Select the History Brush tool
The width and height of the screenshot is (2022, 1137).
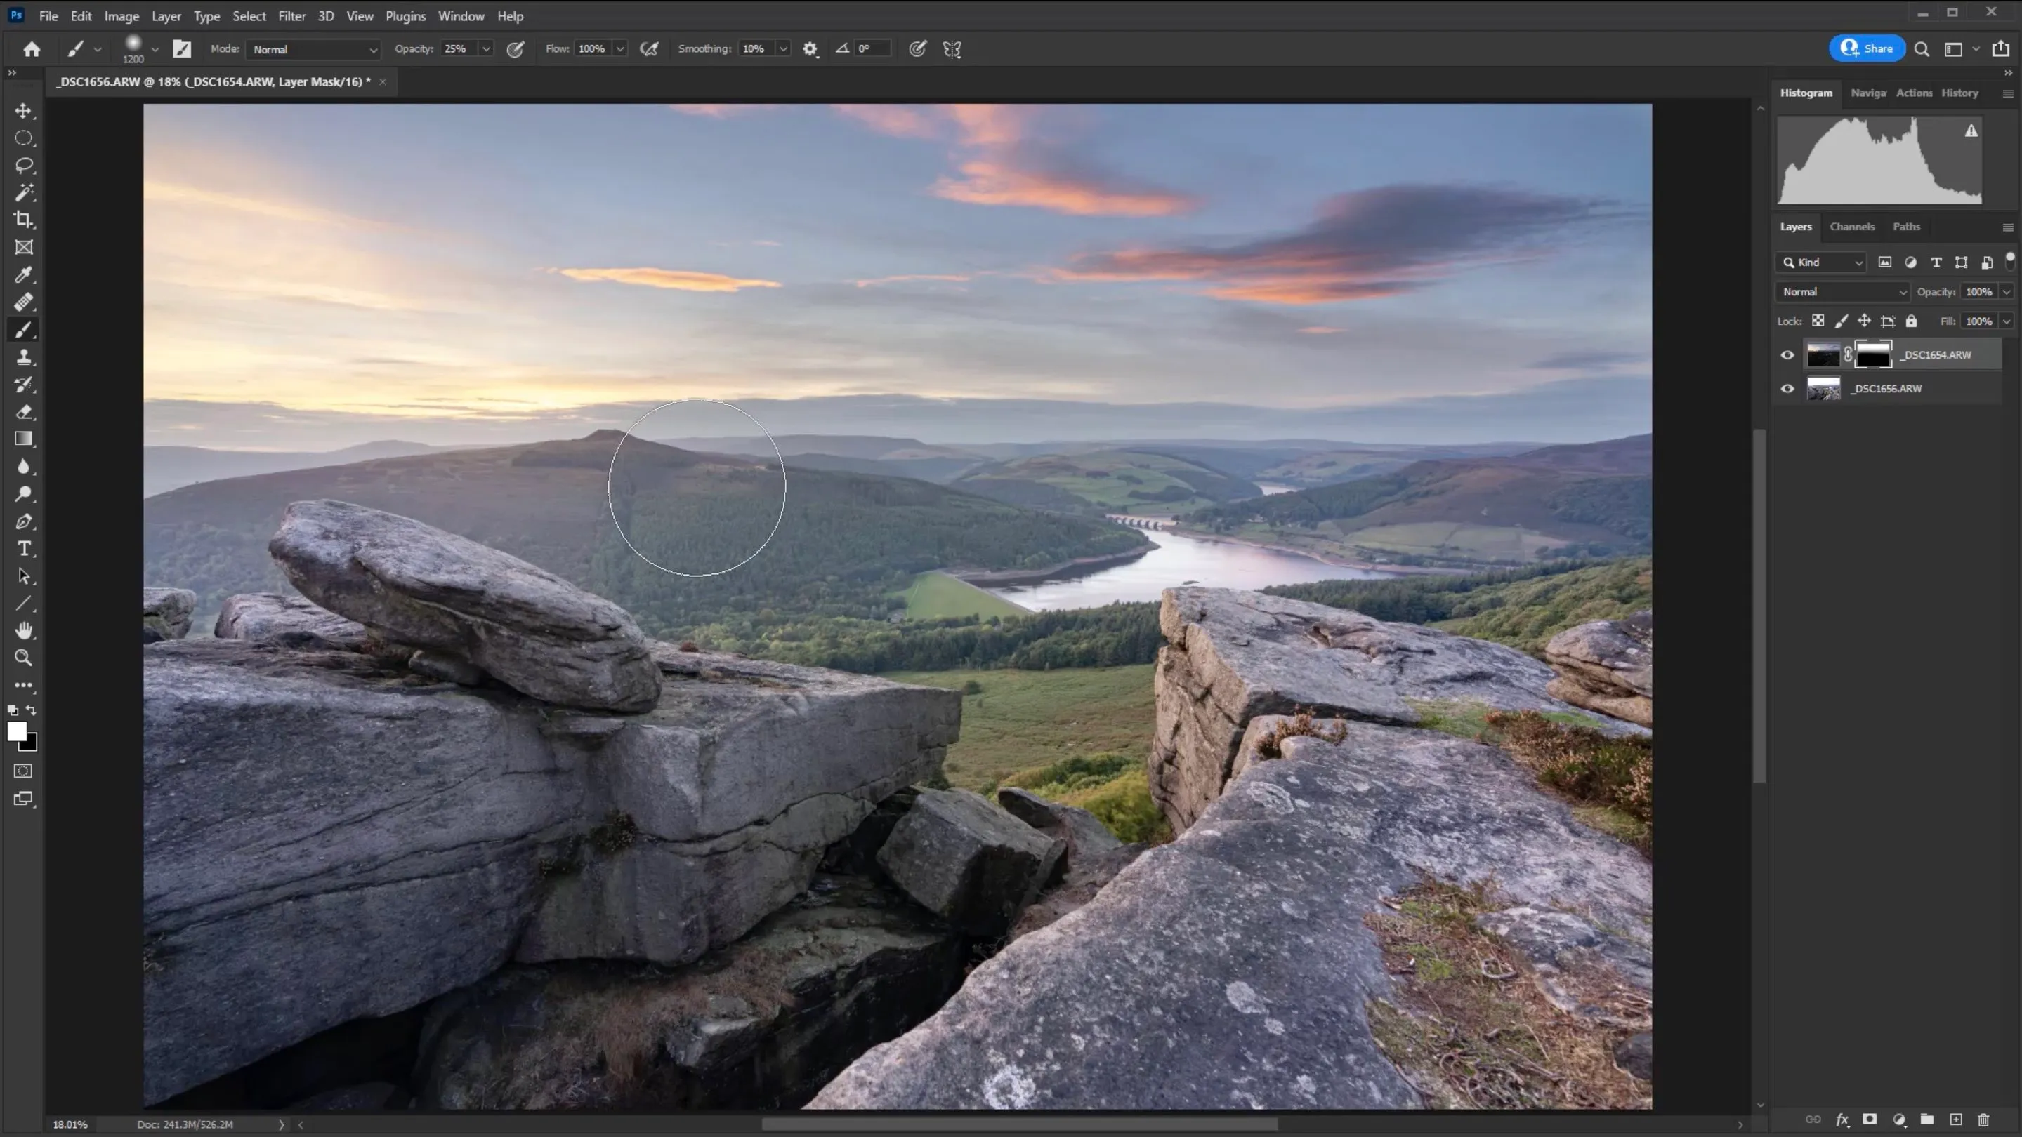pos(24,384)
